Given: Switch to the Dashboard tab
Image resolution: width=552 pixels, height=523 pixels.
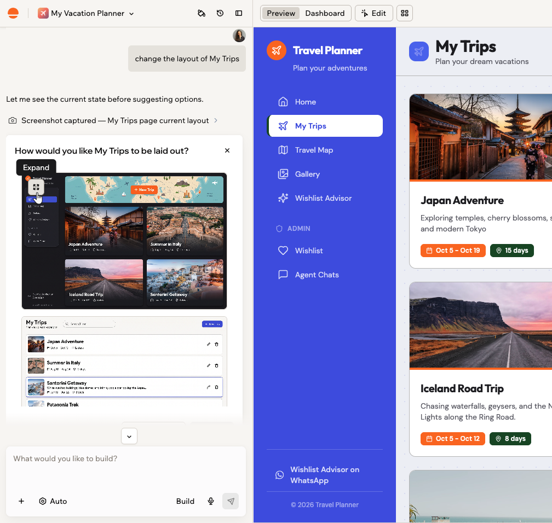Looking at the screenshot, I should [x=325, y=13].
